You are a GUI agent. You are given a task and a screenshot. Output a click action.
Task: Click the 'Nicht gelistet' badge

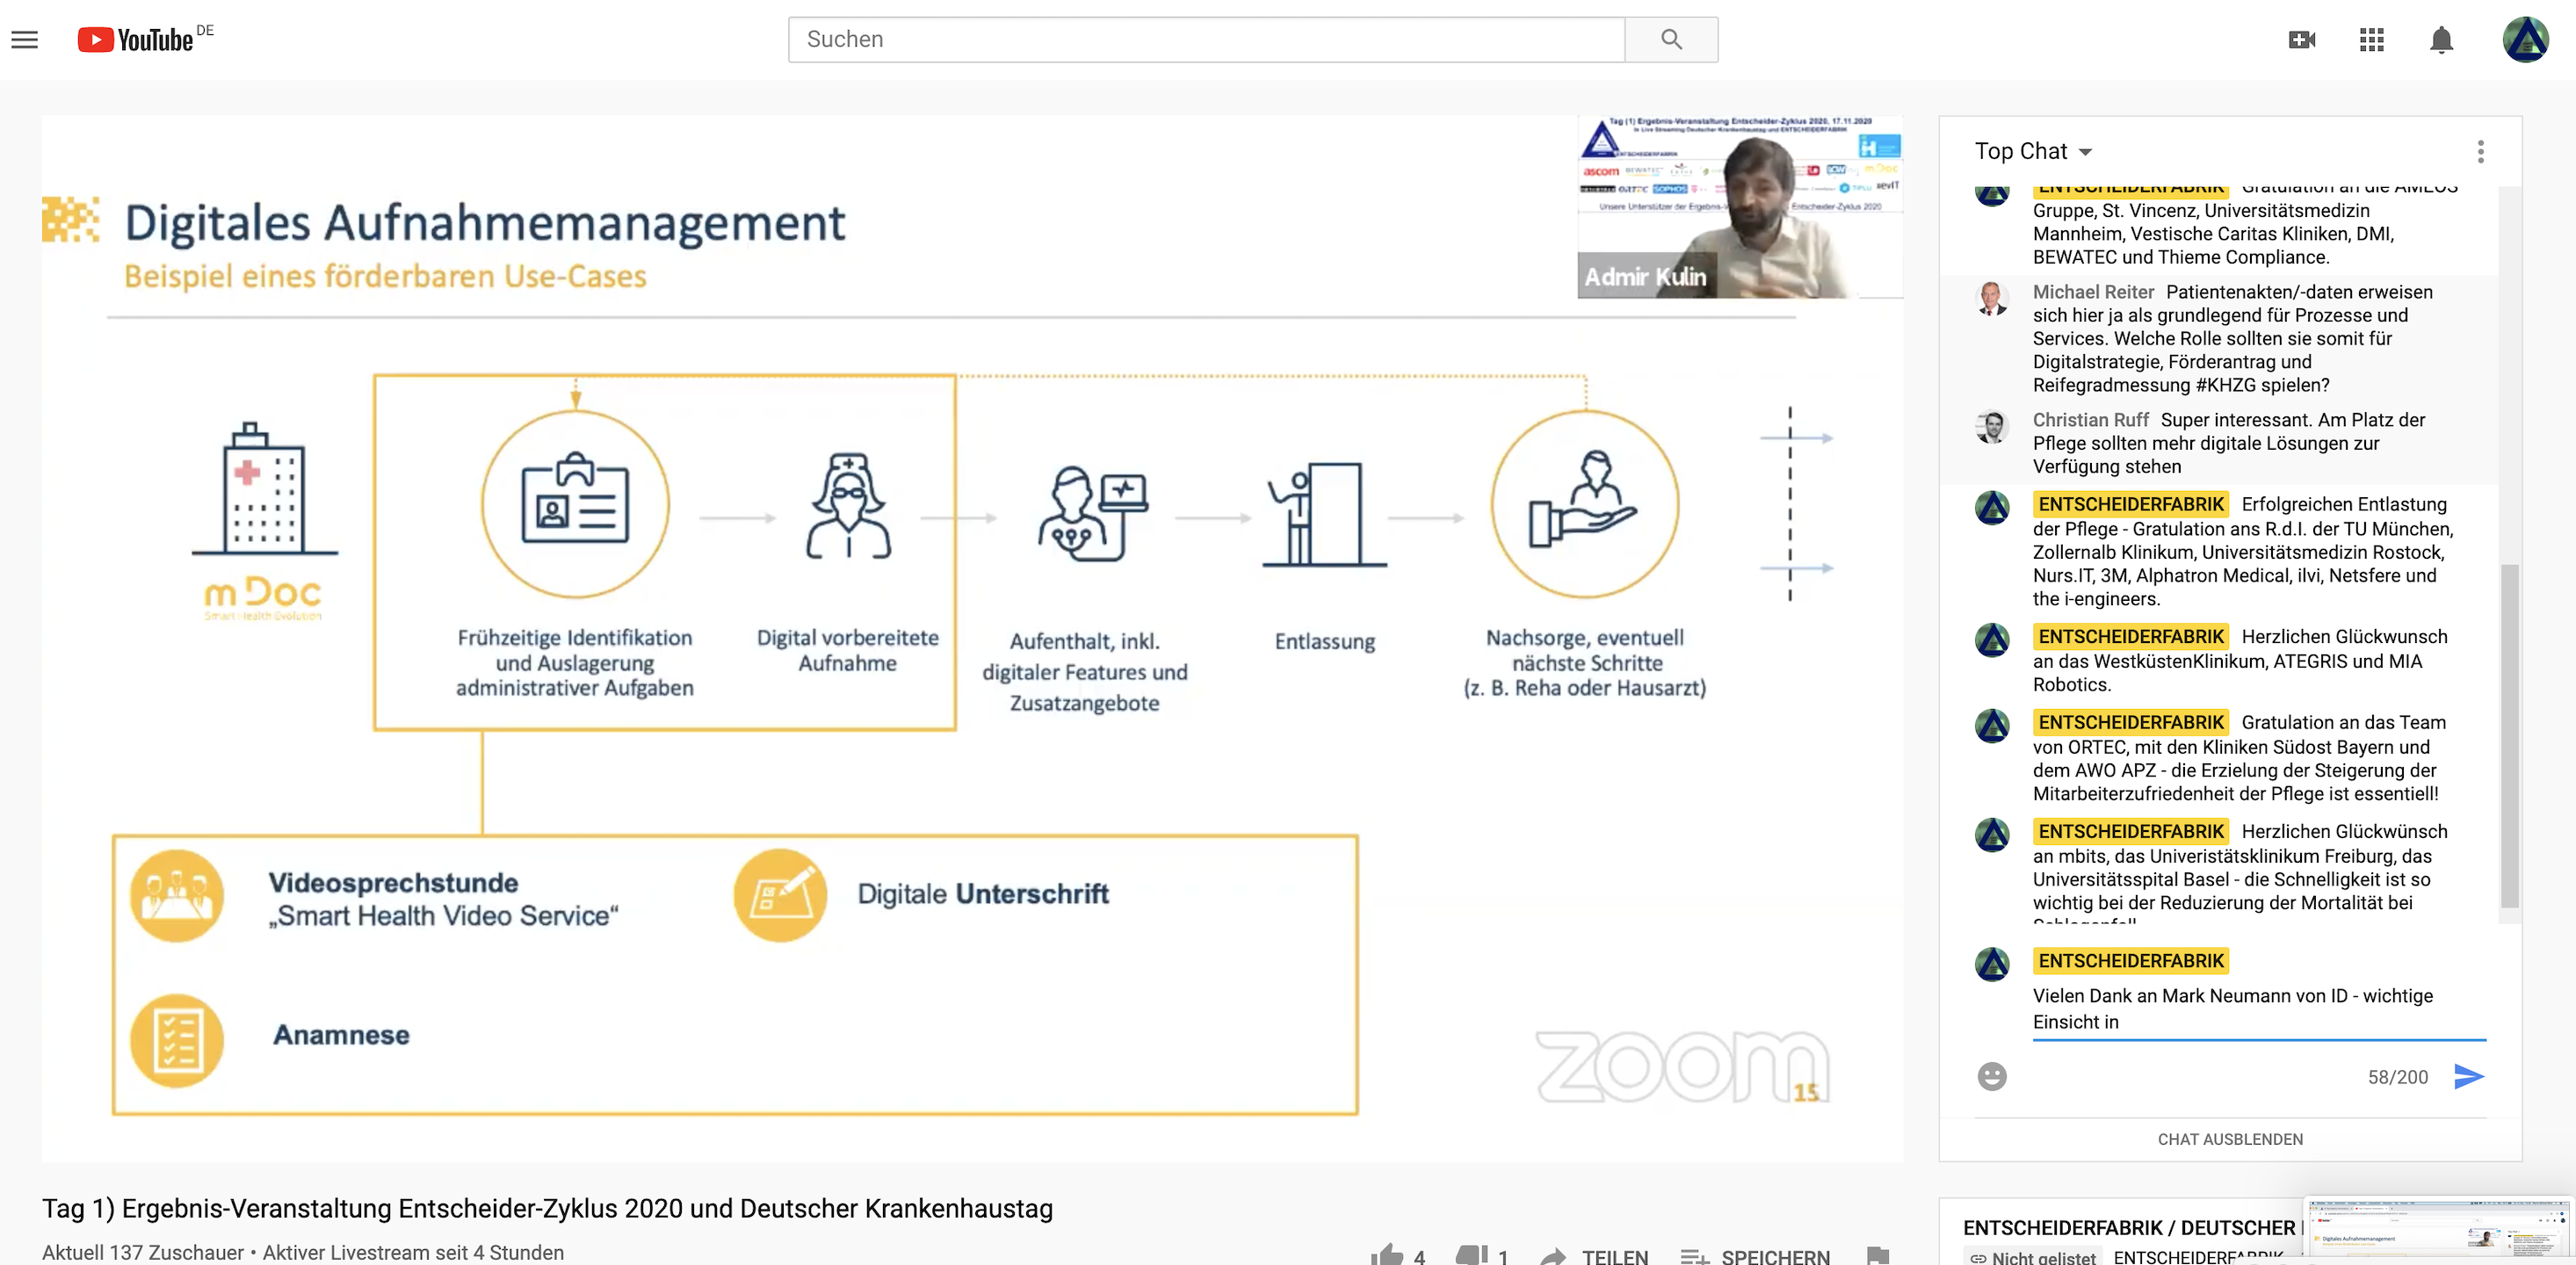pos(2033,1257)
